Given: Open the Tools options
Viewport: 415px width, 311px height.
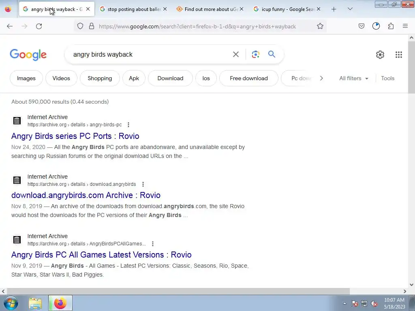Looking at the screenshot, I should pos(387,78).
